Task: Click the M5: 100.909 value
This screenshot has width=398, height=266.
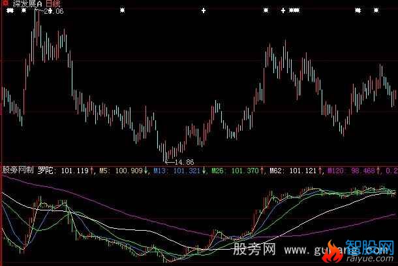Action: tap(121, 171)
